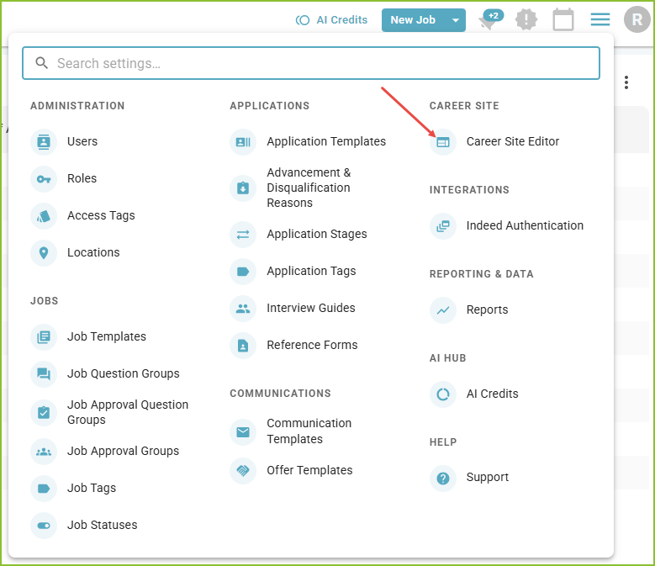Open the alerts exclamation badge icon
This screenshot has width=655, height=566.
point(526,19)
